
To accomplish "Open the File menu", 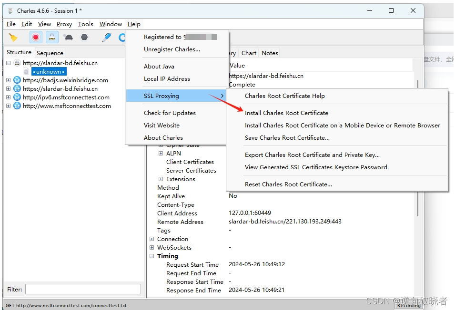I will [11, 24].
